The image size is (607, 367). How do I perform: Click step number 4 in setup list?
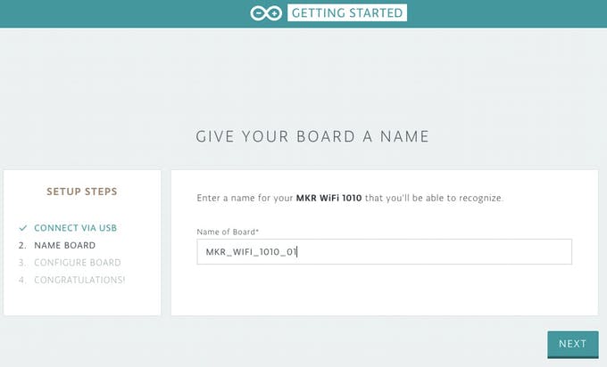[x=22, y=280]
